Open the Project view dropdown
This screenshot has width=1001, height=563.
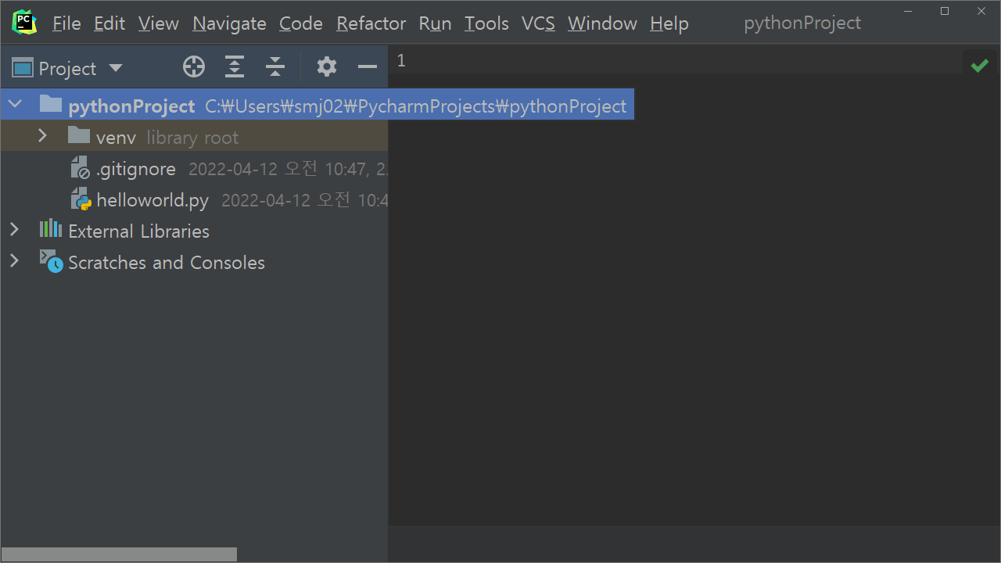point(116,68)
